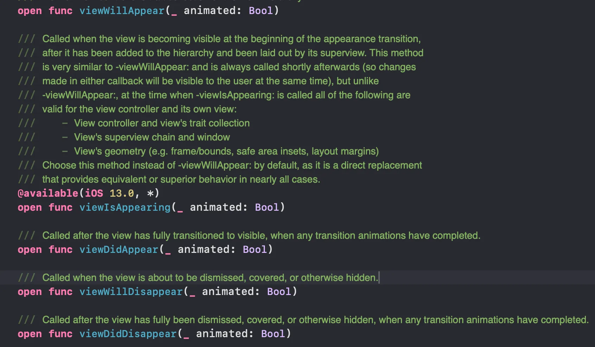Click the func keyword before viewDidDisappear
The height and width of the screenshot is (347, 595).
coord(60,334)
